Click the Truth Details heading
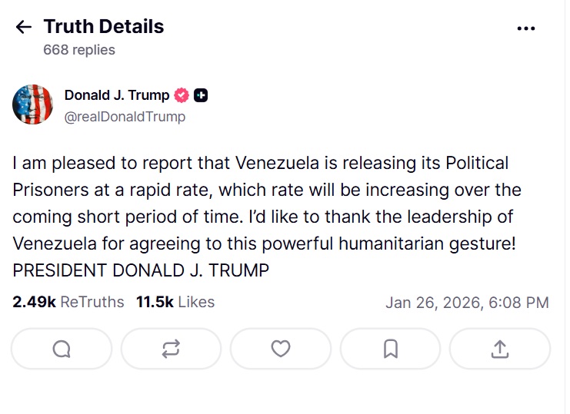570x414 pixels. click(104, 27)
